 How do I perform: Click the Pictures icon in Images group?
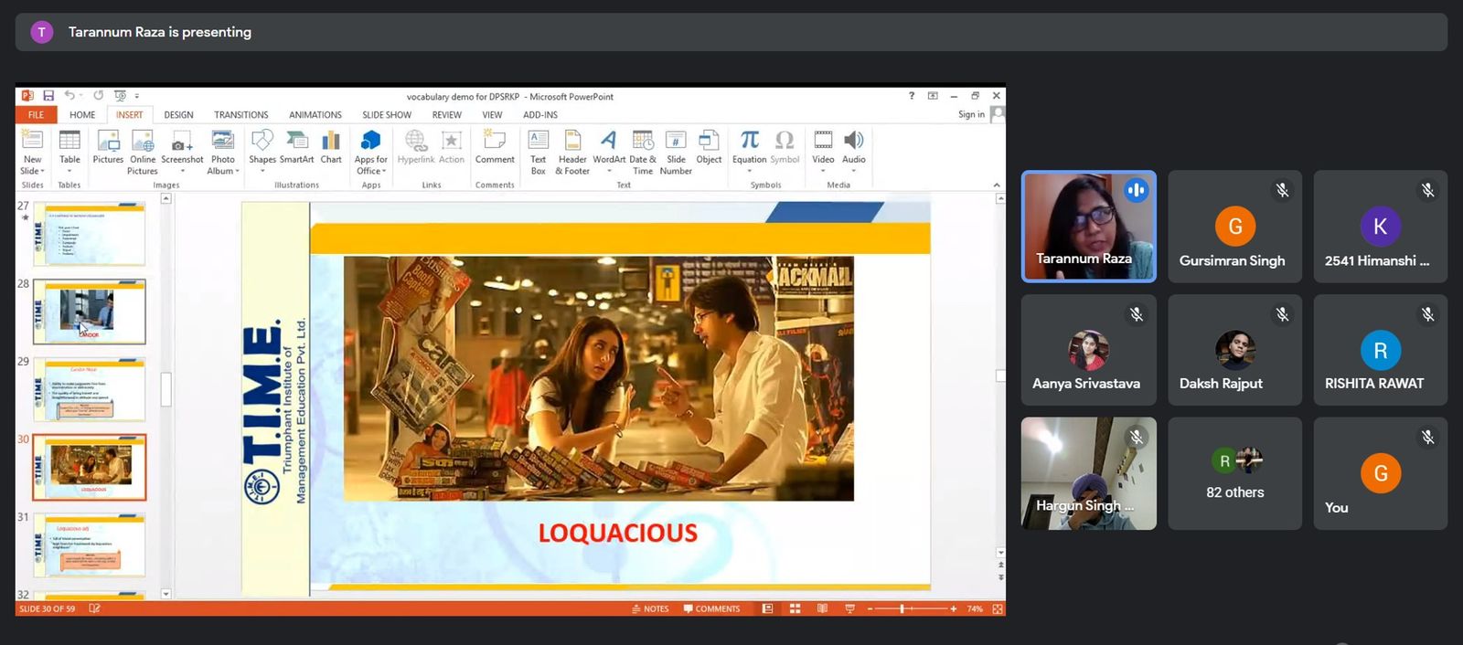point(108,147)
